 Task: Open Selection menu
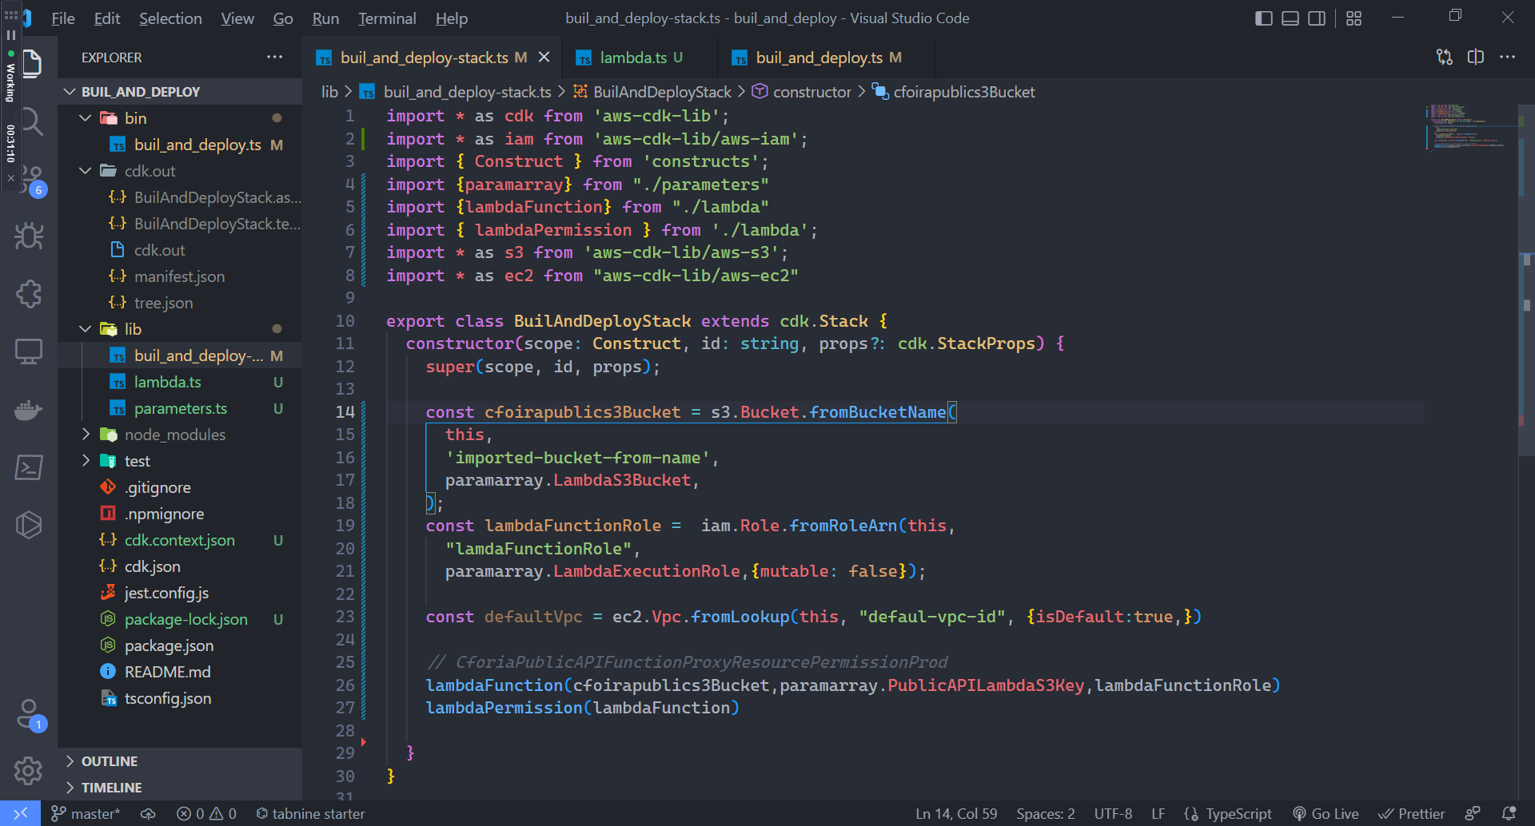pyautogui.click(x=170, y=18)
